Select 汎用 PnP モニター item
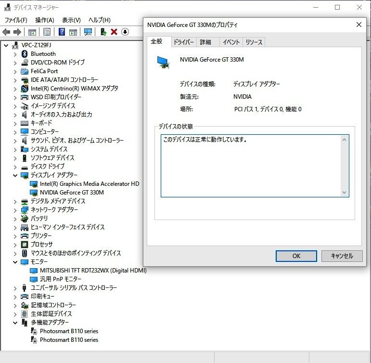The image size is (371, 363). coord(60,279)
